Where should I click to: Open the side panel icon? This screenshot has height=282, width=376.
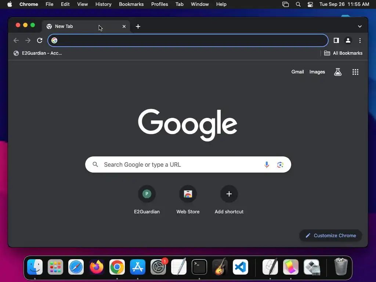336,40
